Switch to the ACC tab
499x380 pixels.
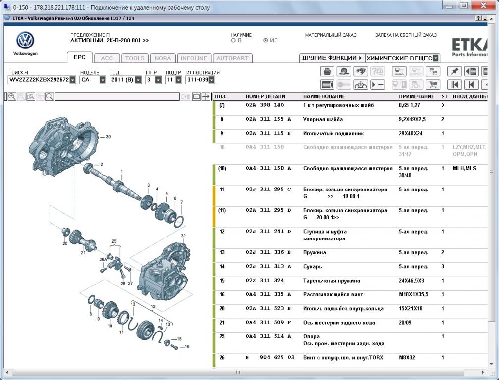[x=107, y=58]
